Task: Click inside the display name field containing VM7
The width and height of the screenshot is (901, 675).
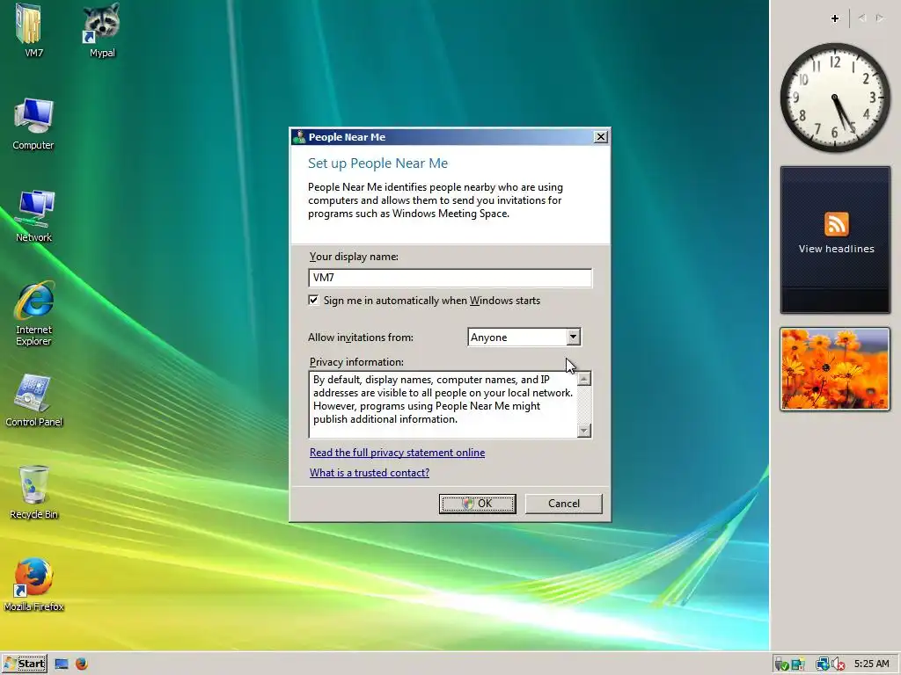Action: 450,278
